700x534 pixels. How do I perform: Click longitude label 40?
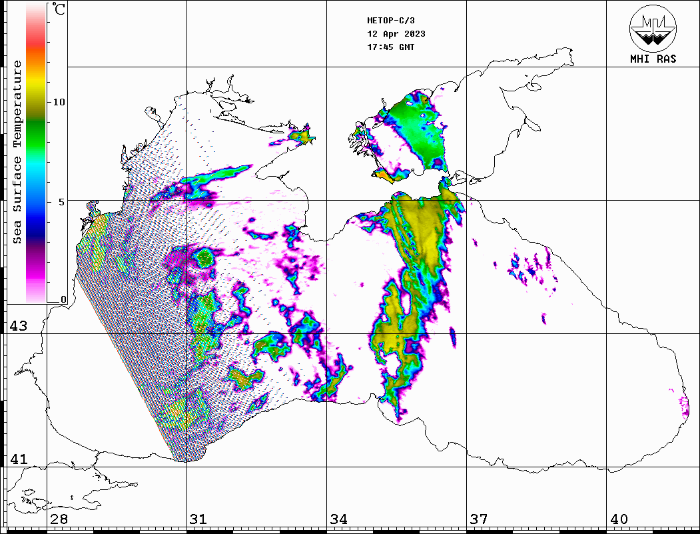tap(619, 519)
